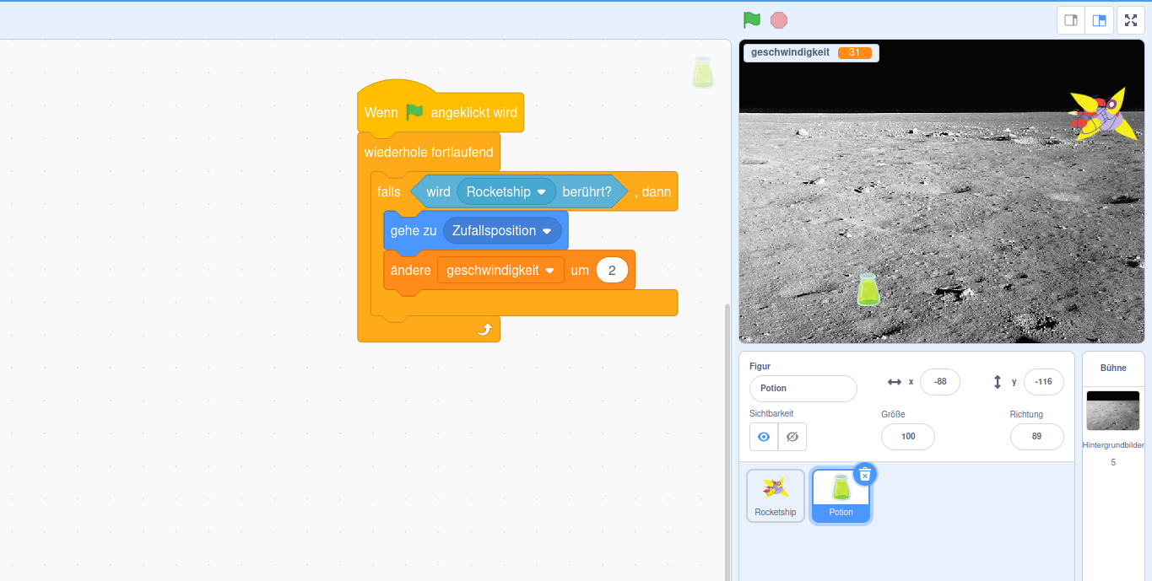The image size is (1152, 581).
Task: Click the Hintergrundbilder label
Action: (x=1113, y=444)
